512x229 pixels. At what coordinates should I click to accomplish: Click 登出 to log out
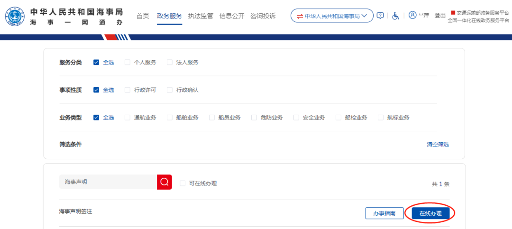point(440,15)
